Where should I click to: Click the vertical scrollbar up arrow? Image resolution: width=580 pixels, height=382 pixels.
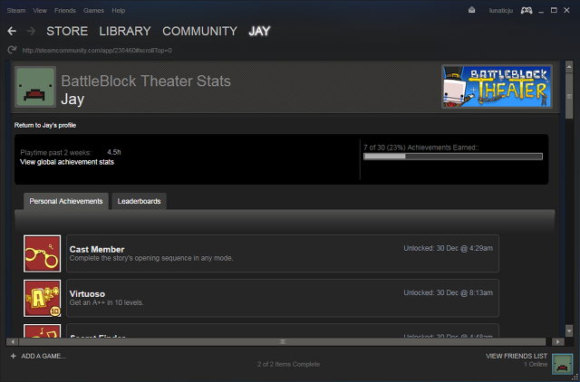tap(569, 66)
